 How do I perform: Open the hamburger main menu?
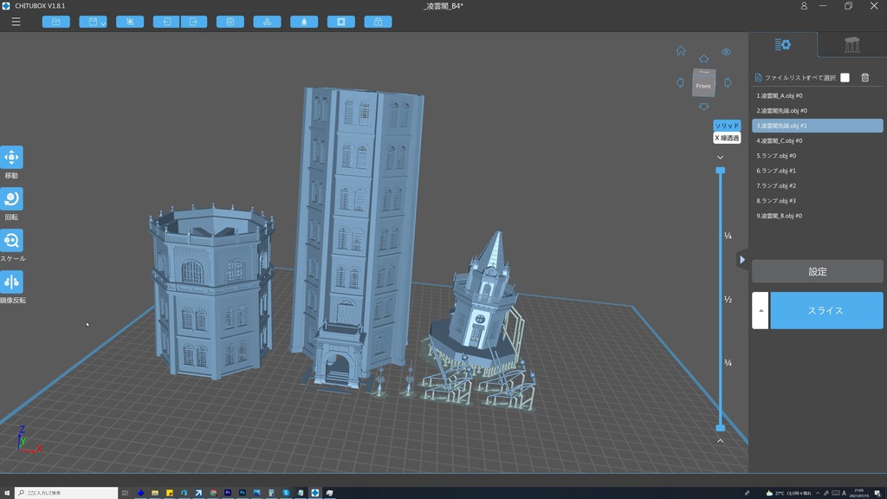[16, 22]
